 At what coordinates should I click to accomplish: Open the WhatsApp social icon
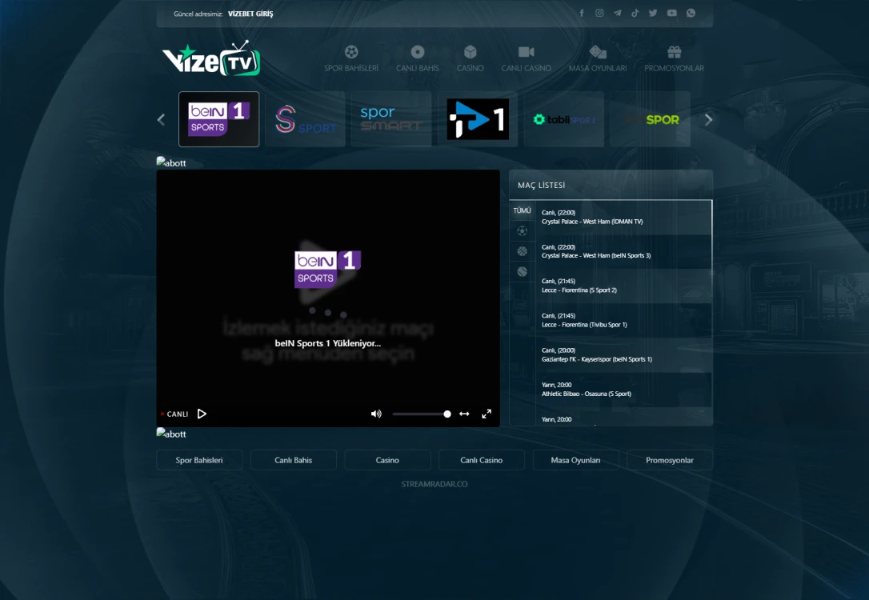[x=690, y=13]
